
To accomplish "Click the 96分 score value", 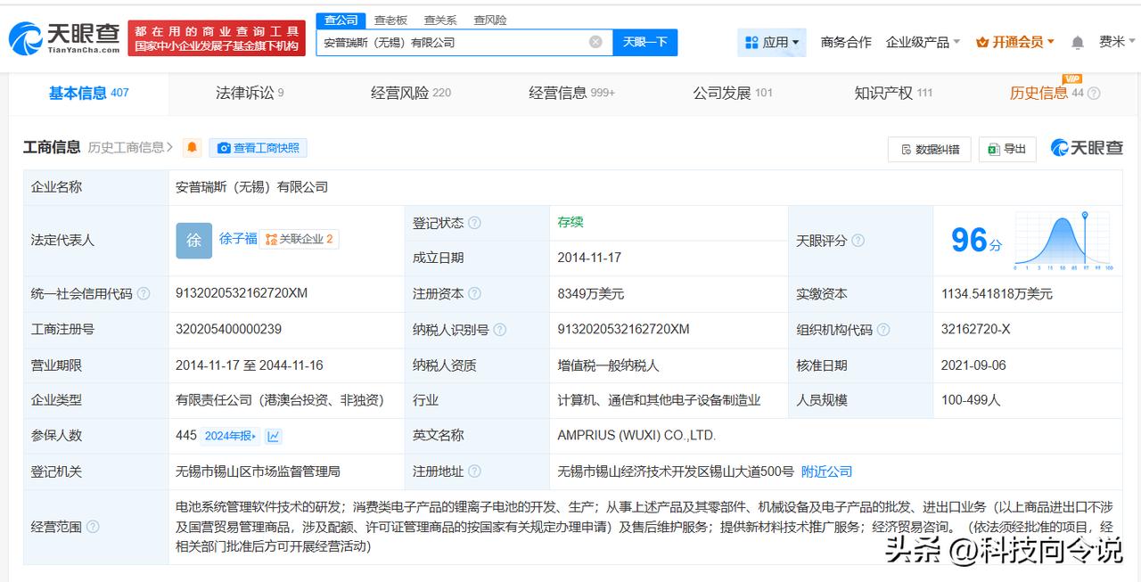I will pos(976,241).
